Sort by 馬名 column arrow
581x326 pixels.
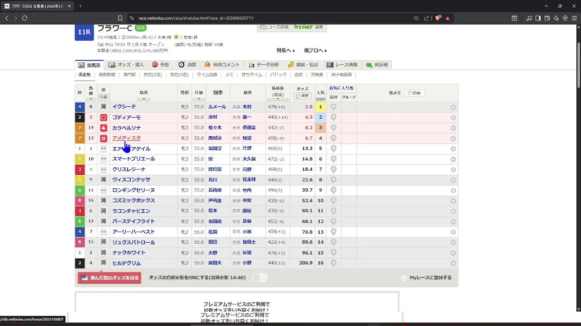tap(144, 99)
